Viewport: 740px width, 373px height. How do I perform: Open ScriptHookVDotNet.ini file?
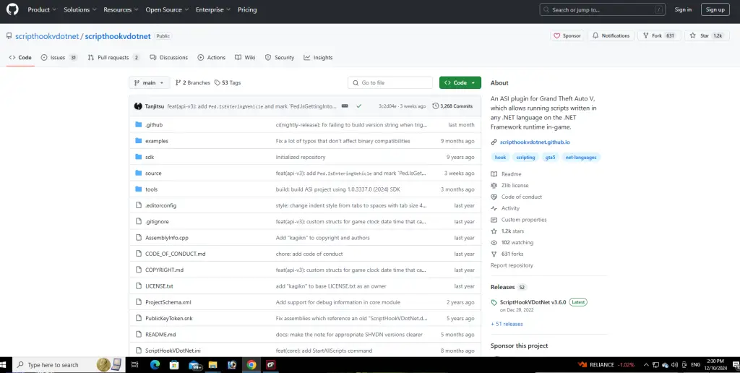tap(173, 351)
